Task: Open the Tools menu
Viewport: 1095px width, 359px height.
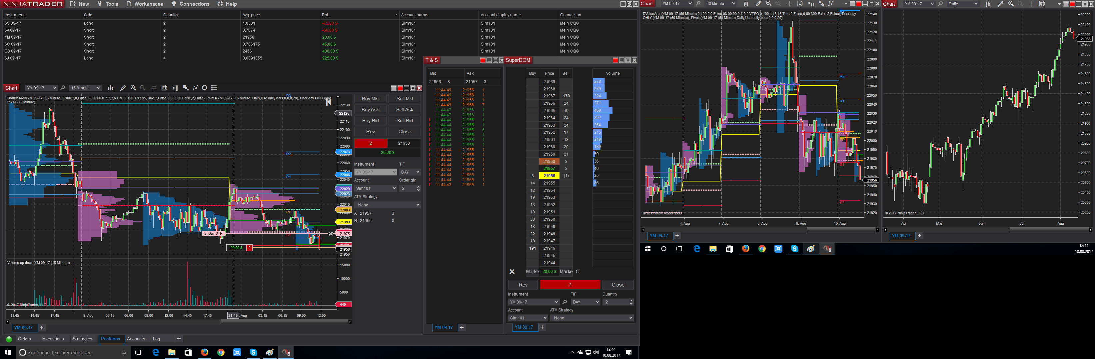Action: [108, 4]
